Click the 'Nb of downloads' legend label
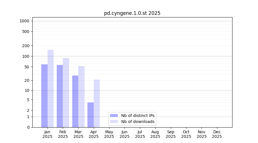This screenshot has width=258, height=143. 138,122
